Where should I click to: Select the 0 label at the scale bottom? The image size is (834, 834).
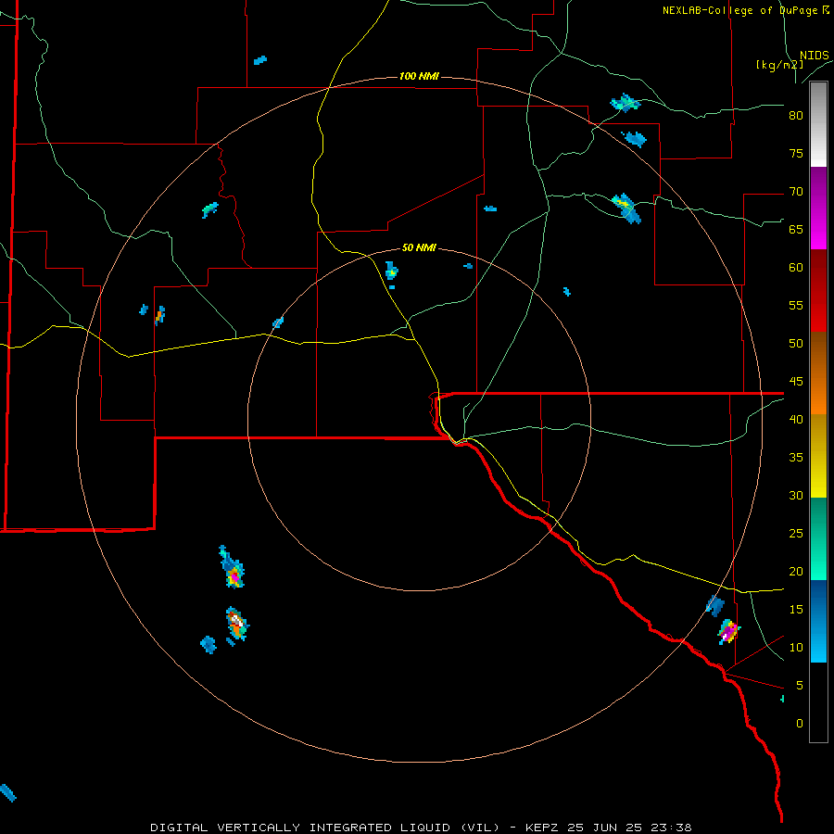(x=800, y=724)
